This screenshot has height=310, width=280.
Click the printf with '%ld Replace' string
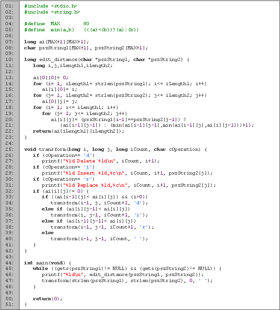[129, 185]
